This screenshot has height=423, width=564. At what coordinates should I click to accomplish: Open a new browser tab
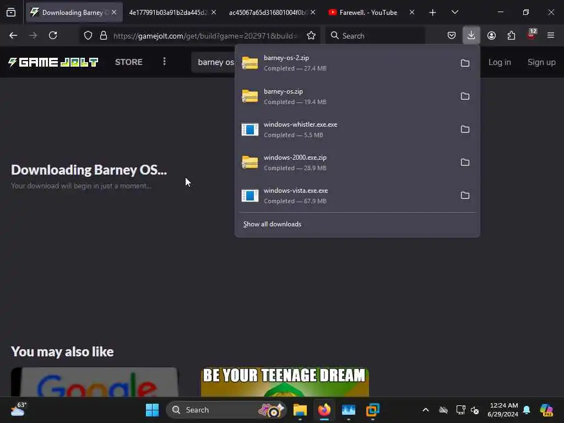[x=433, y=13]
